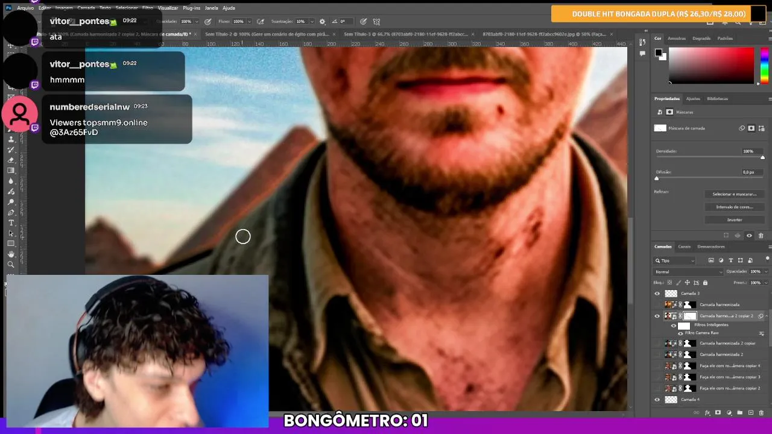Select the Gradient tool

10,170
